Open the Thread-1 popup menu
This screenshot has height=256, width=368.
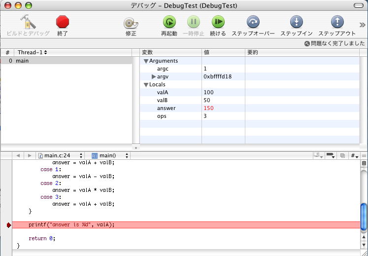[33, 52]
